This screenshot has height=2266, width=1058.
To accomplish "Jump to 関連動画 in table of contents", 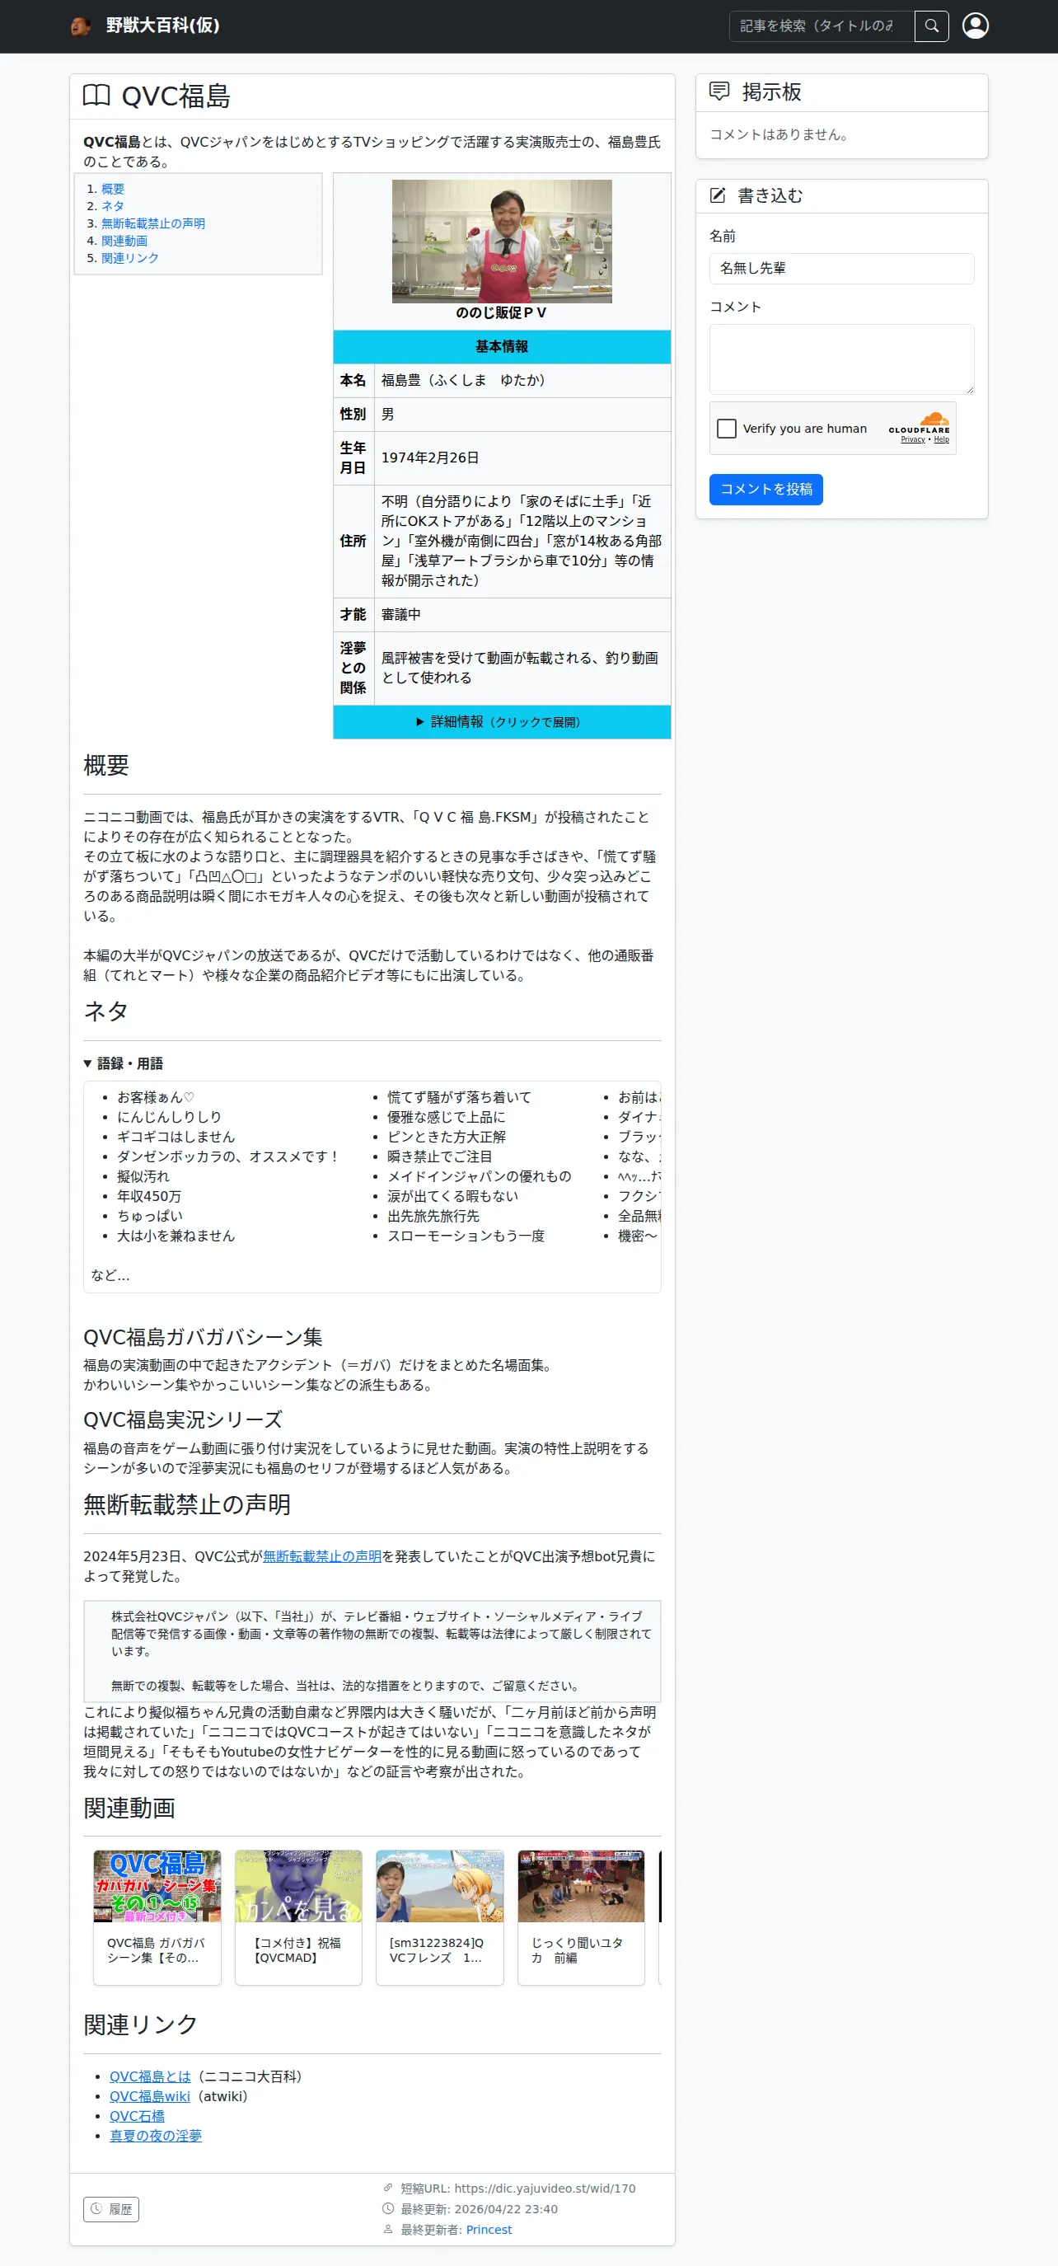I will [x=124, y=241].
